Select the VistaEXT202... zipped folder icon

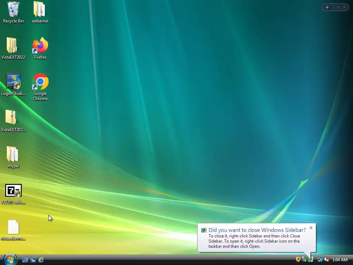coord(11,117)
